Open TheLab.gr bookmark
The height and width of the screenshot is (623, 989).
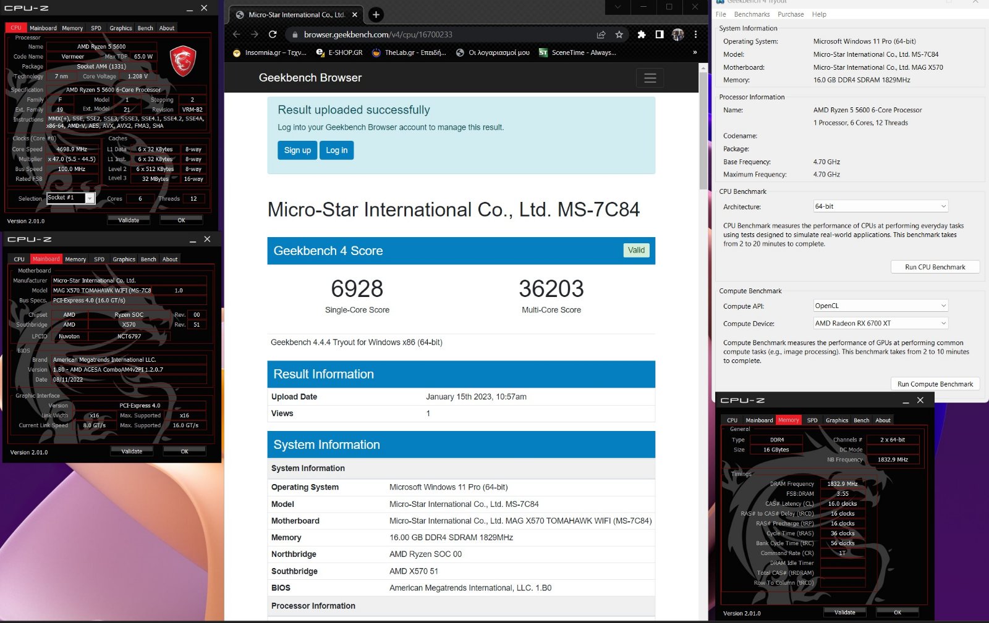[409, 52]
